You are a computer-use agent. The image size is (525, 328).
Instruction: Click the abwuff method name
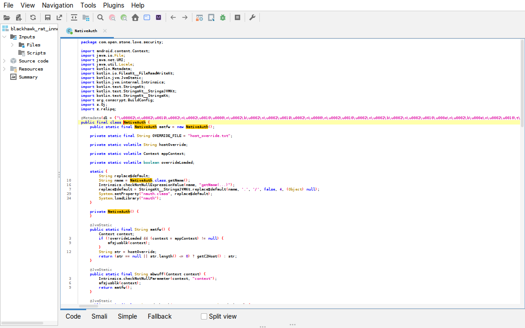[x=157, y=274]
